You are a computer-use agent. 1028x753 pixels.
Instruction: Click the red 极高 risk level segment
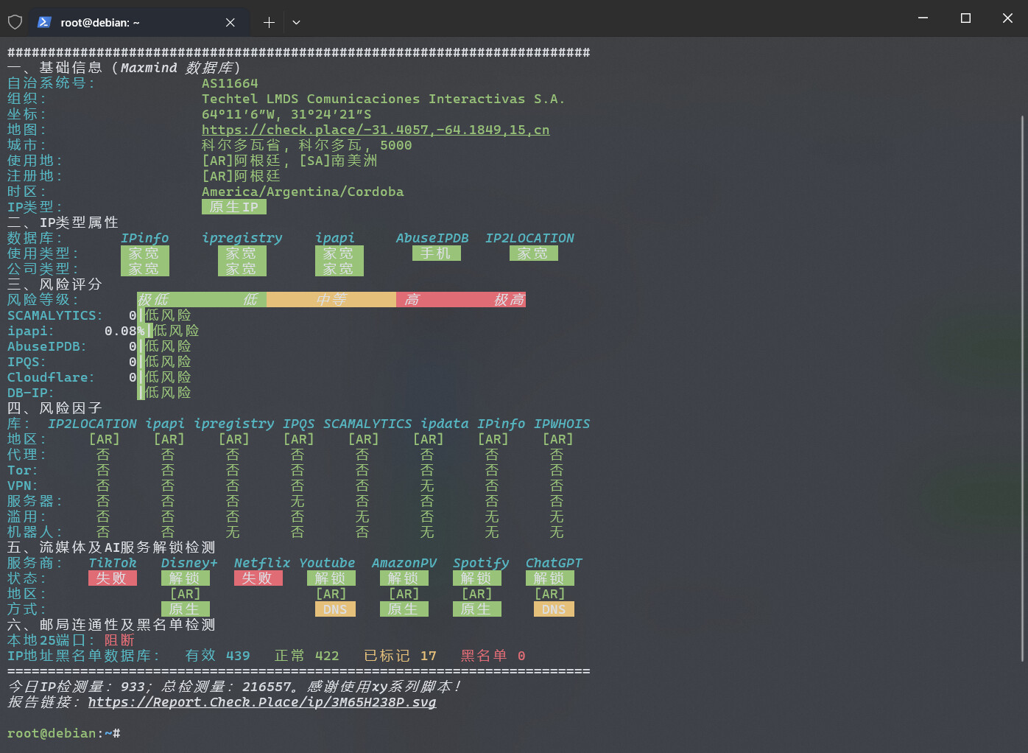[x=510, y=300]
